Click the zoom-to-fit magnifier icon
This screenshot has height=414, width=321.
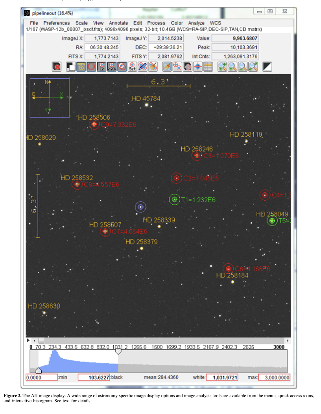tap(253, 67)
